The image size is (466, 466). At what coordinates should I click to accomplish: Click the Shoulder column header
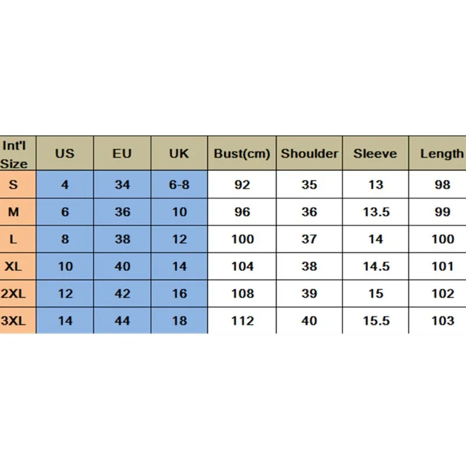pyautogui.click(x=309, y=153)
